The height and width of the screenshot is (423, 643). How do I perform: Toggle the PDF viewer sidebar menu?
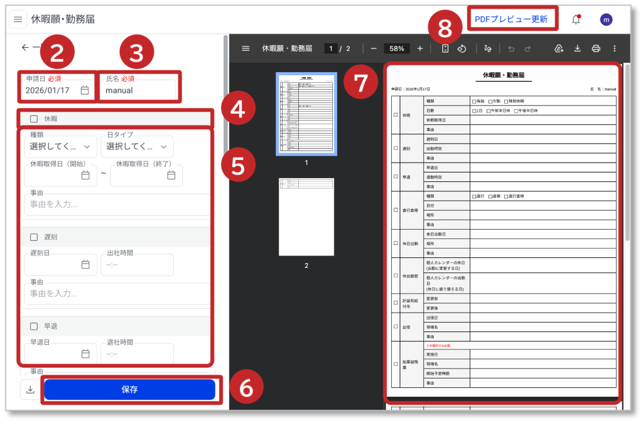[x=246, y=48]
